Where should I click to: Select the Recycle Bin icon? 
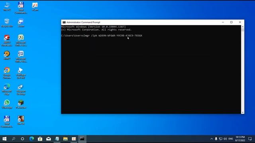click(7, 23)
